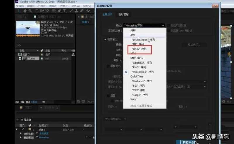
Task: Choose "TIFF" 序列 from the format list
Action: coord(145,90)
